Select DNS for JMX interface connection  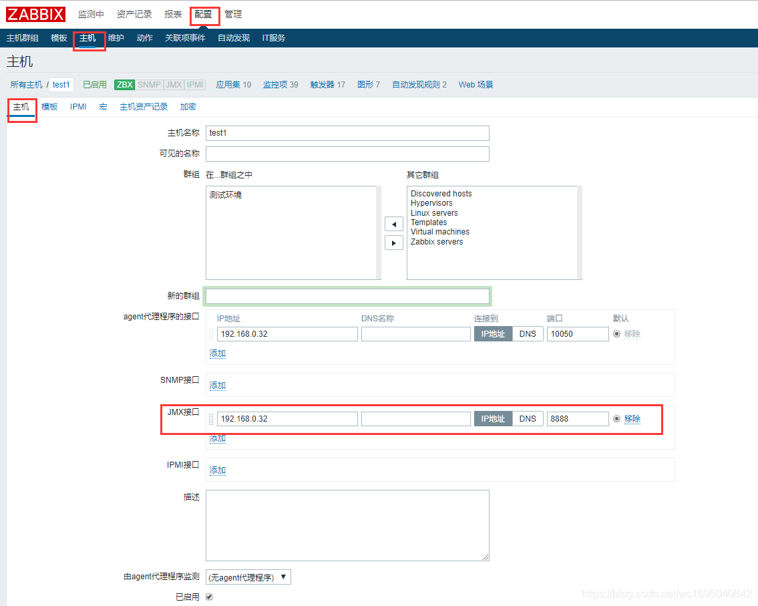(528, 419)
